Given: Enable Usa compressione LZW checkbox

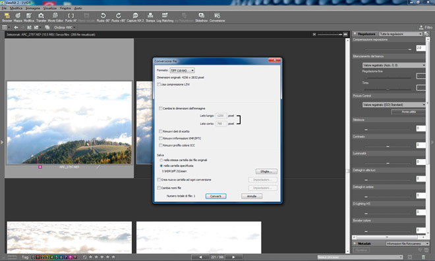Looking at the screenshot, I should (159, 84).
